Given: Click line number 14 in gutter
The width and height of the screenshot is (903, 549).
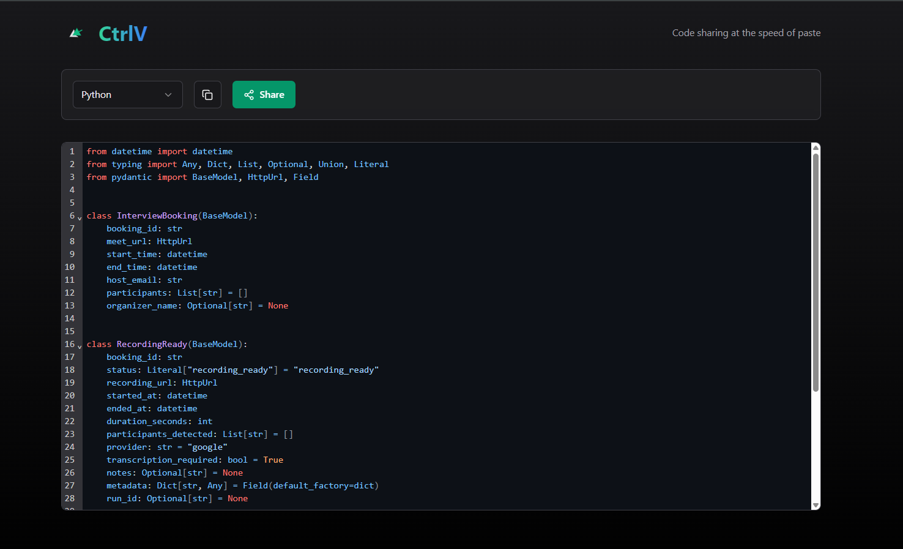Looking at the screenshot, I should tap(70, 318).
